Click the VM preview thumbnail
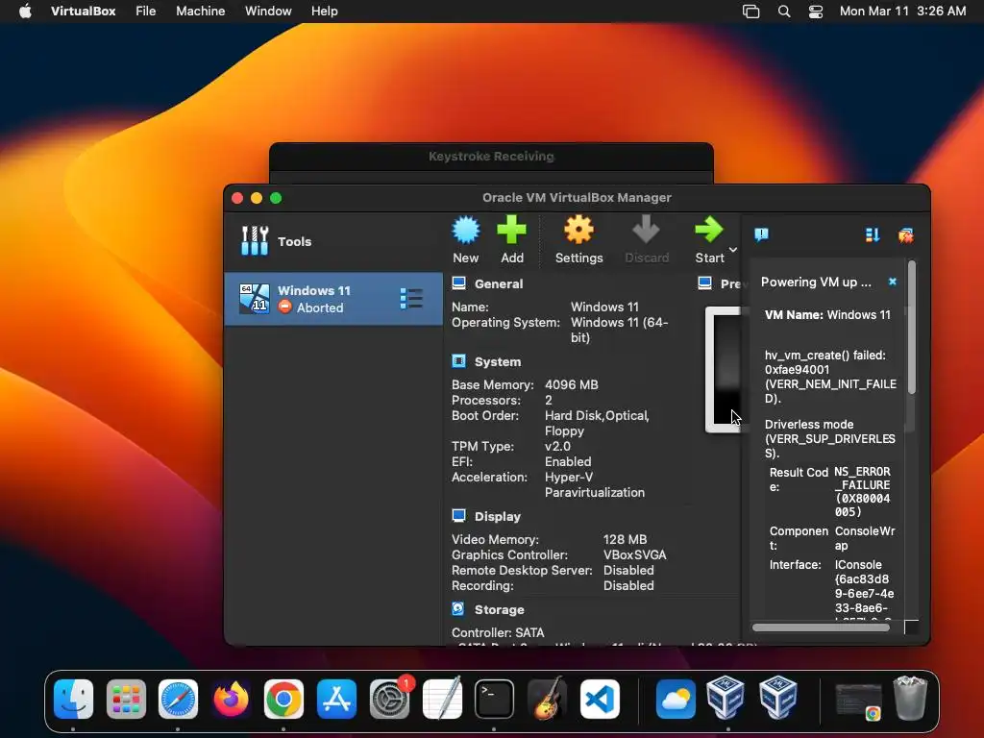The height and width of the screenshot is (738, 984). [724, 369]
